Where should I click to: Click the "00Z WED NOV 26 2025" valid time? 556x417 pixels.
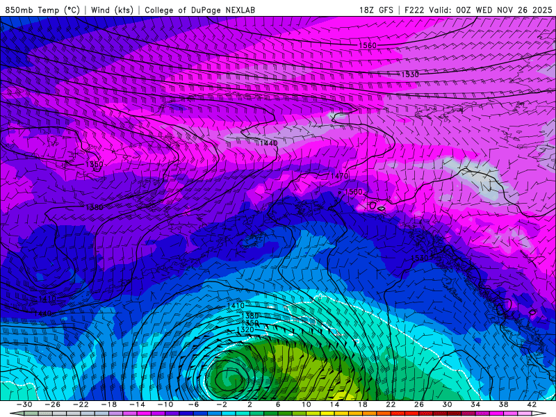coord(505,10)
